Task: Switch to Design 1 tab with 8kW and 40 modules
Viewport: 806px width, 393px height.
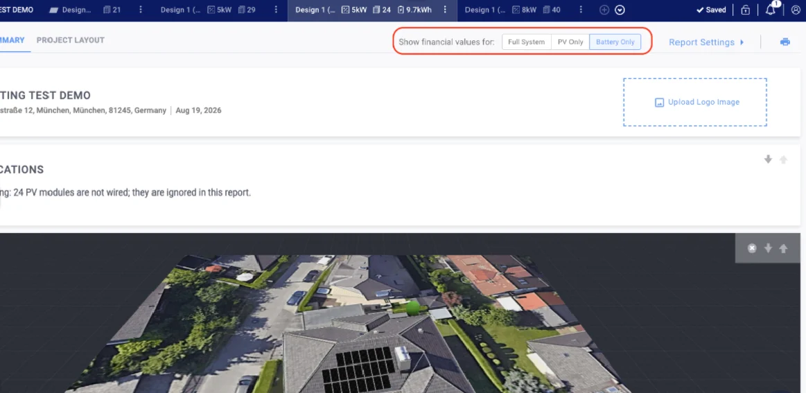Action: click(512, 10)
